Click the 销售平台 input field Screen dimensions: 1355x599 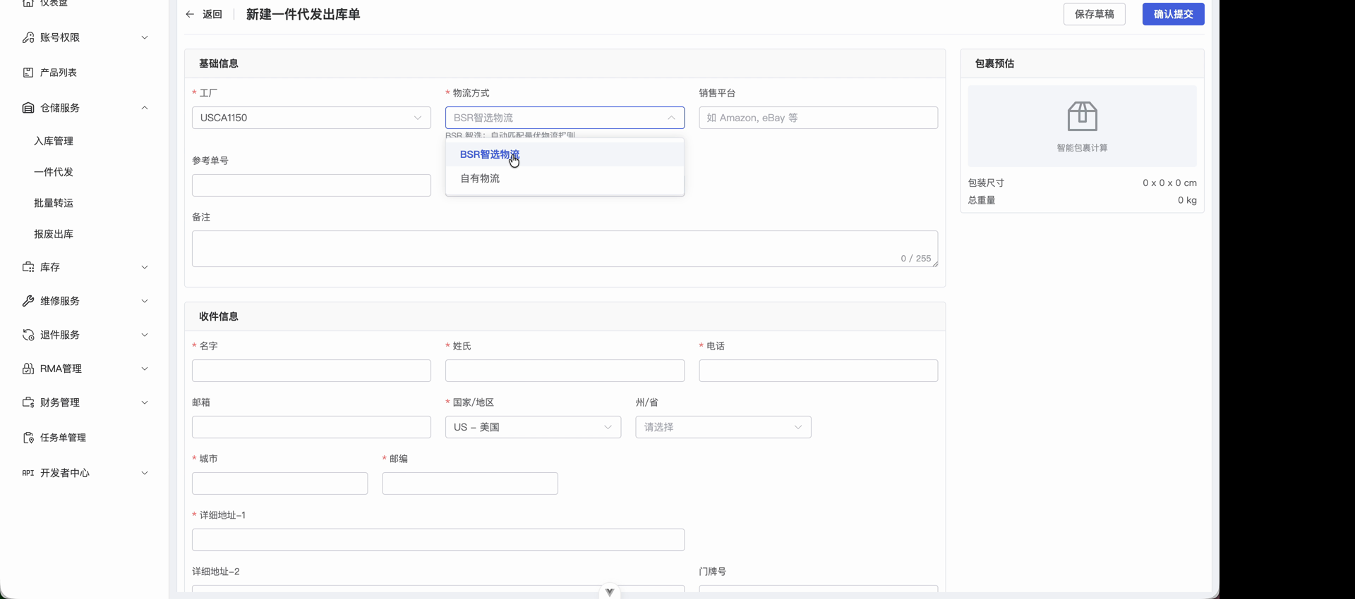click(818, 118)
